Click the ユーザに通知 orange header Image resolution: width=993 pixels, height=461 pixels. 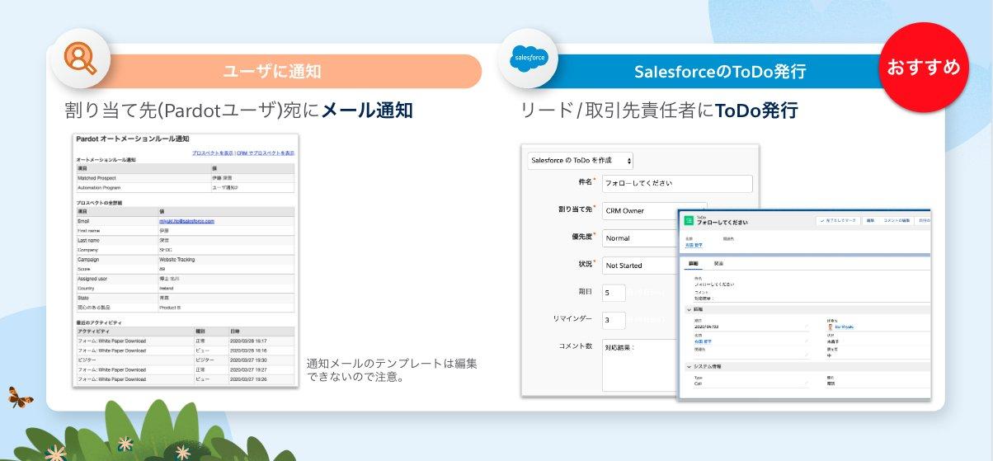coord(272,72)
